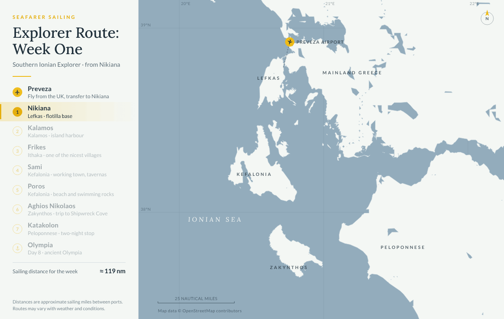The image size is (504, 319).
Task: Select stop number 3 circle for Frikes
Action: click(x=17, y=151)
